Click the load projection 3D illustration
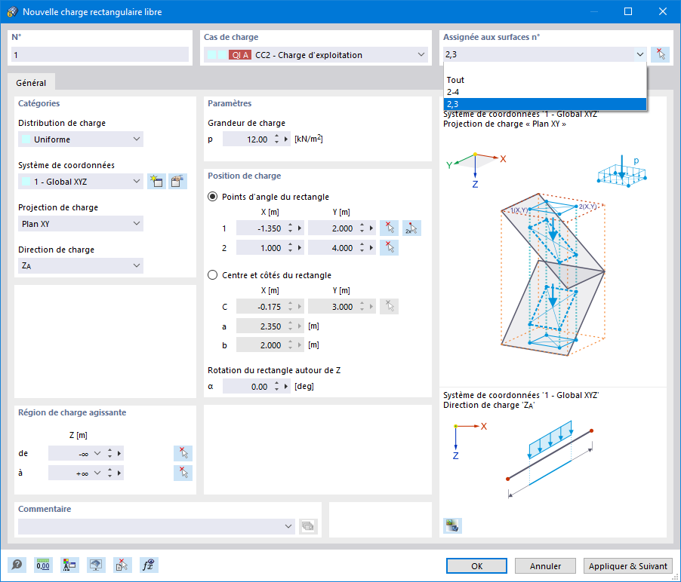The width and height of the screenshot is (681, 582). click(553, 274)
